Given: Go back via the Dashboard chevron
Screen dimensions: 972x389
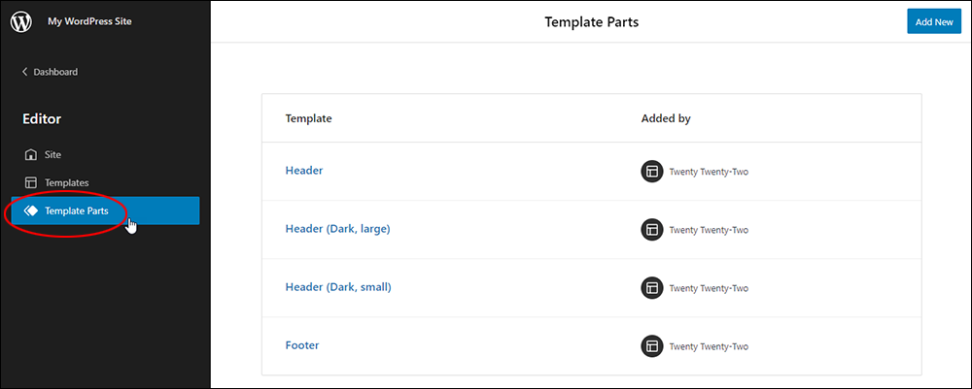Looking at the screenshot, I should pyautogui.click(x=25, y=72).
